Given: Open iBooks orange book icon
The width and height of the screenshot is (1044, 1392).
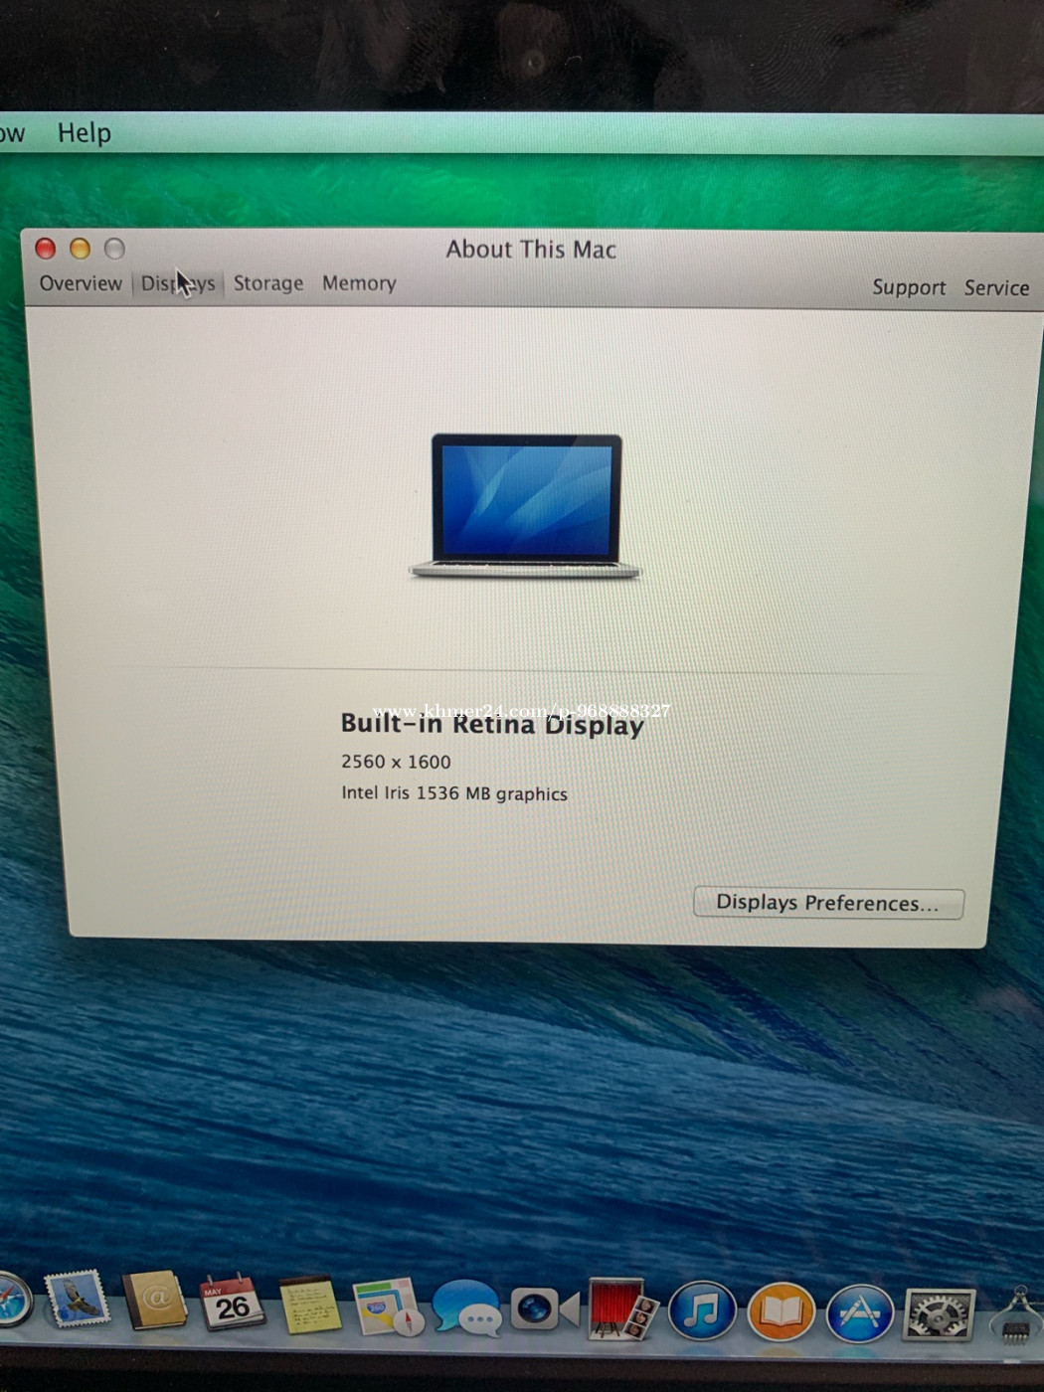Looking at the screenshot, I should (781, 1312).
